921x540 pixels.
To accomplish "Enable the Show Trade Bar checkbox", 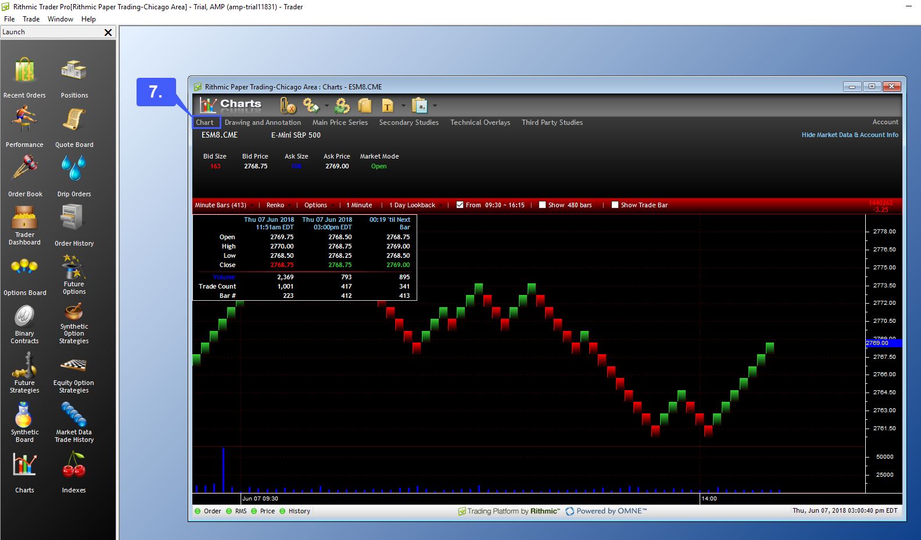I will (615, 205).
